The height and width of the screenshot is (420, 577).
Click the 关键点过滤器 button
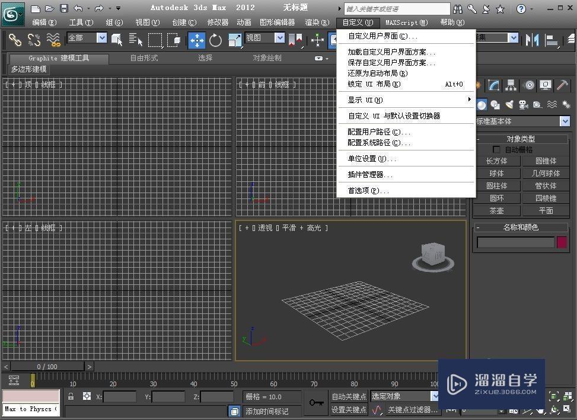[x=412, y=409]
